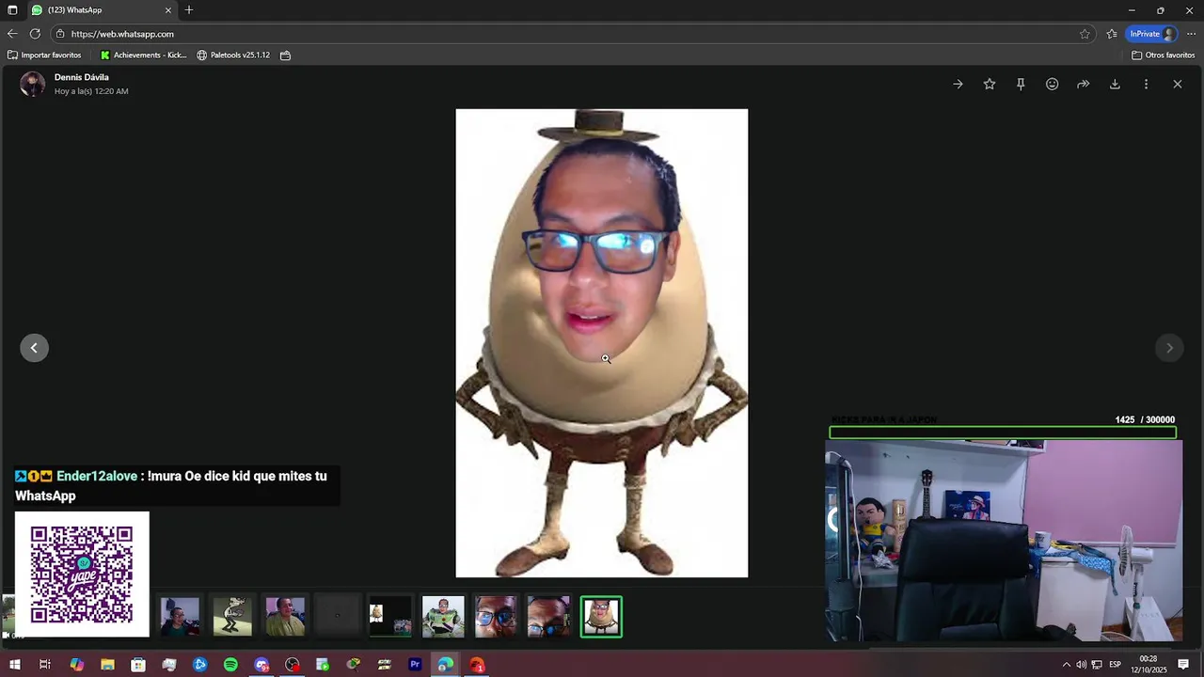Open Otros favoritos folder
1204x677 pixels.
[x=1164, y=55]
